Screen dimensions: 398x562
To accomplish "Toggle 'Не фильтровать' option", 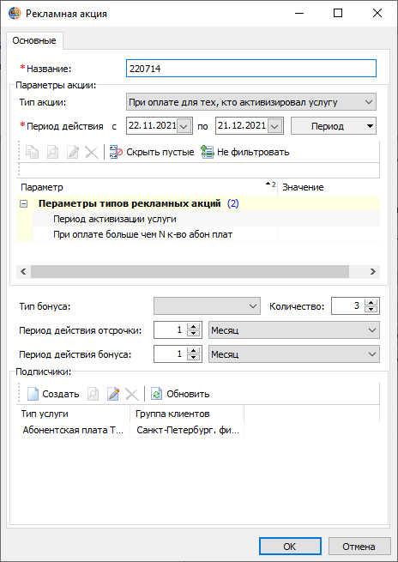I will (245, 153).
